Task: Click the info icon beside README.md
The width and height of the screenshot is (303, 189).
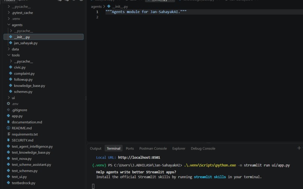Action: [8, 128]
